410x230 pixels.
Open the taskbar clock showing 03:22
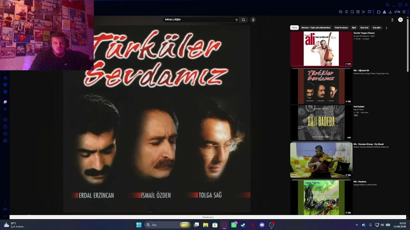(400, 225)
